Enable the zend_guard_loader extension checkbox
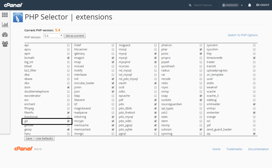Viewport: 272px width, 168px height. tap(254, 129)
